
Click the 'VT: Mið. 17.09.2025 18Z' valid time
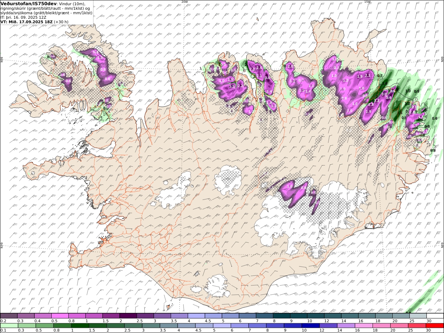(27, 22)
